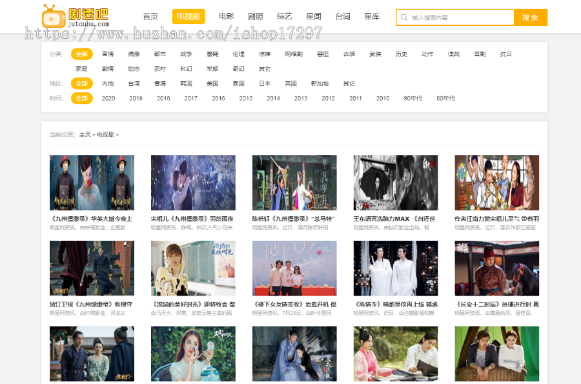Focus the 输入搜索内容 search field
Screen dimensions: 581x384
click(x=460, y=17)
